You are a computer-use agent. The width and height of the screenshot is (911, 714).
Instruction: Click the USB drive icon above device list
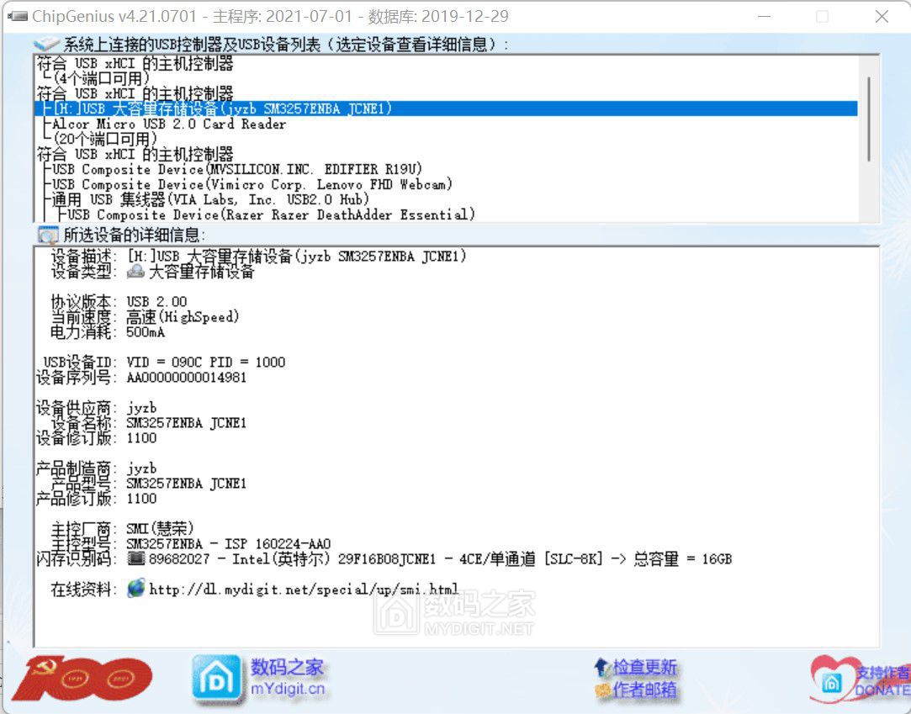[x=46, y=45]
